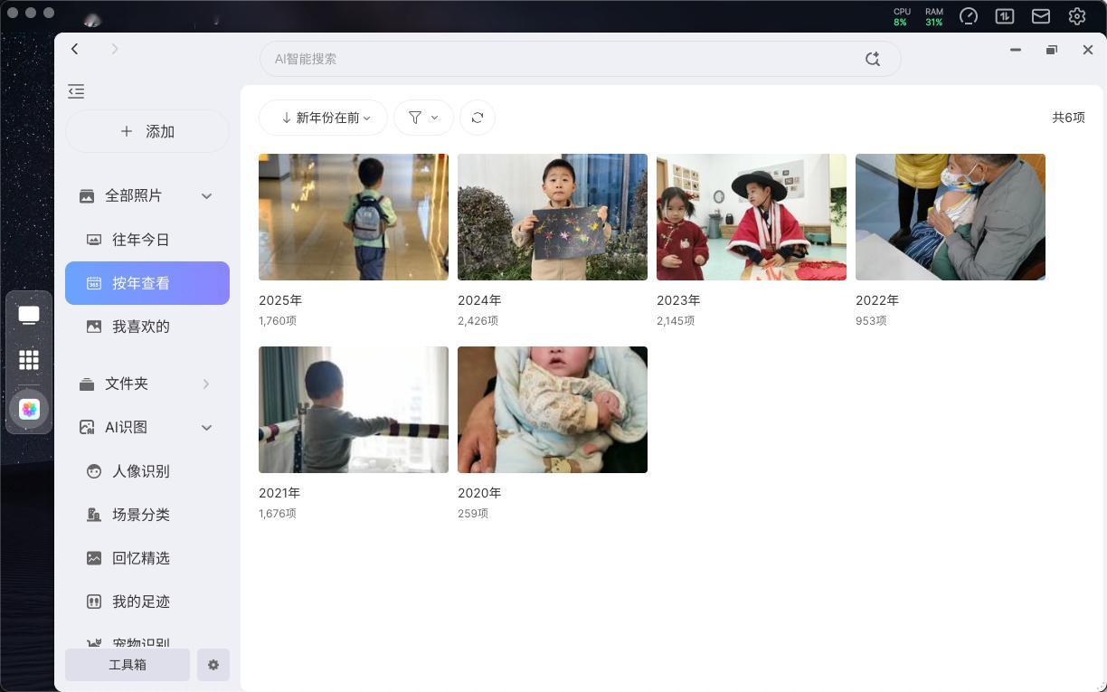Click the 共6项 total count text

click(1068, 118)
